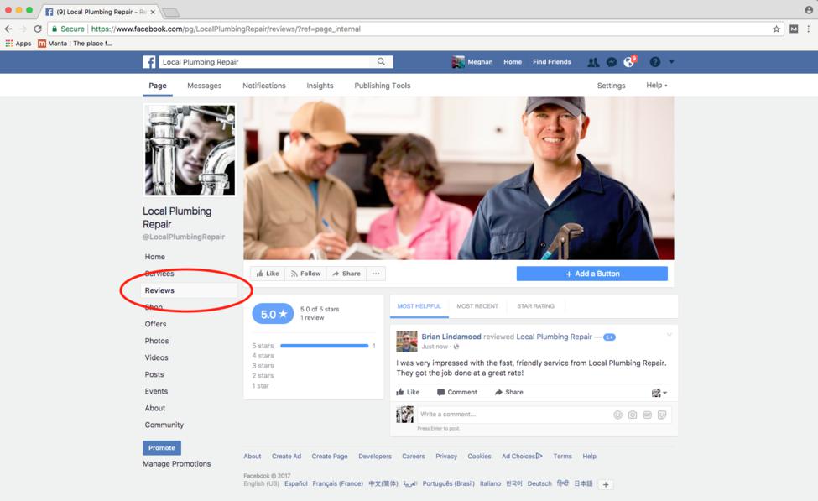
Task: Click the search magnifier icon
Action: pos(382,61)
